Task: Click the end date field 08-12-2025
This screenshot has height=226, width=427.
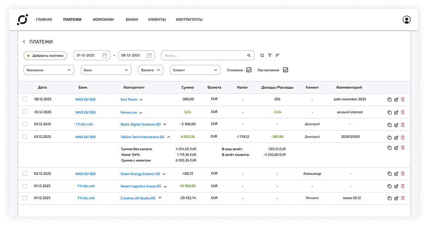Action: (x=137, y=55)
